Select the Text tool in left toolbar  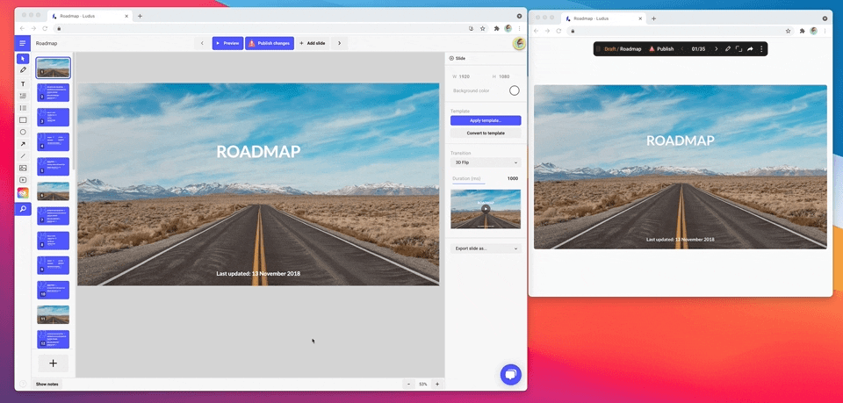pyautogui.click(x=23, y=84)
